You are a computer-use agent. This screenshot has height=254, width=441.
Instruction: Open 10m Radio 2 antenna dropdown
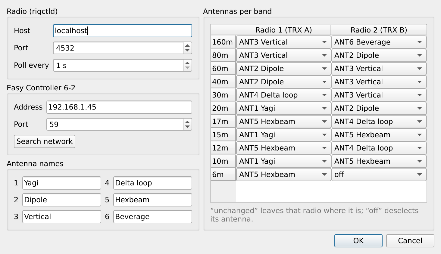coord(379,161)
